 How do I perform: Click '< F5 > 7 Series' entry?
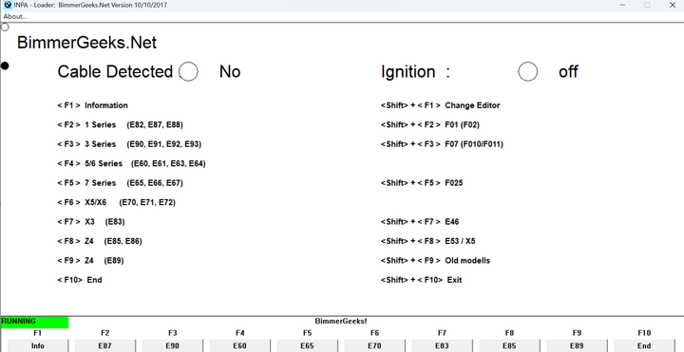pyautogui.click(x=120, y=183)
